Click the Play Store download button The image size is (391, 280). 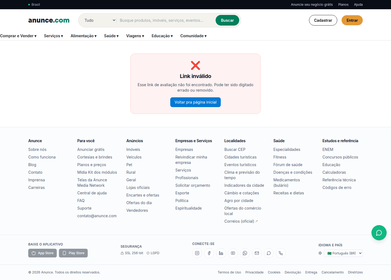pyautogui.click(x=73, y=253)
